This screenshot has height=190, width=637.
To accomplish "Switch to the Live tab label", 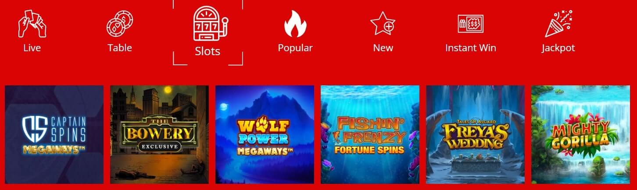I will (x=32, y=48).
